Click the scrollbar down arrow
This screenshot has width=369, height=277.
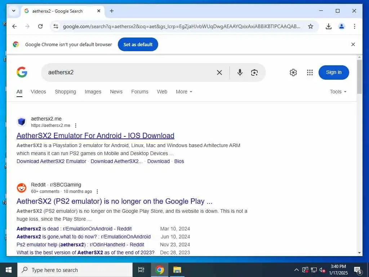pos(359,253)
